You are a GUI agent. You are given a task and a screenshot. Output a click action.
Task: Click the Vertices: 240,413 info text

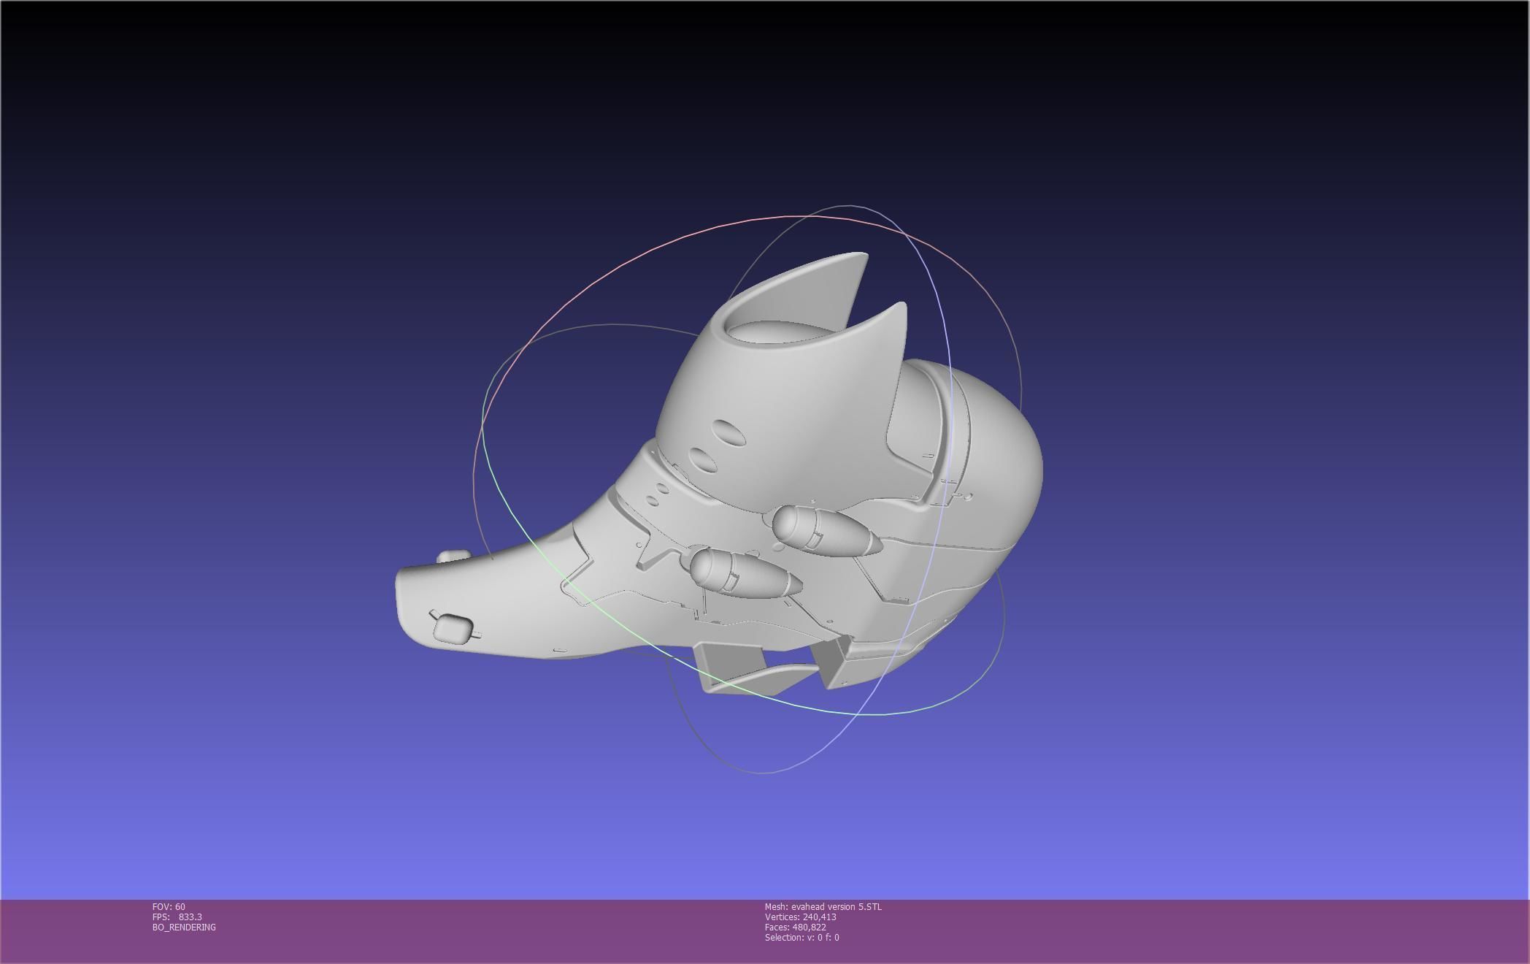pyautogui.click(x=800, y=917)
